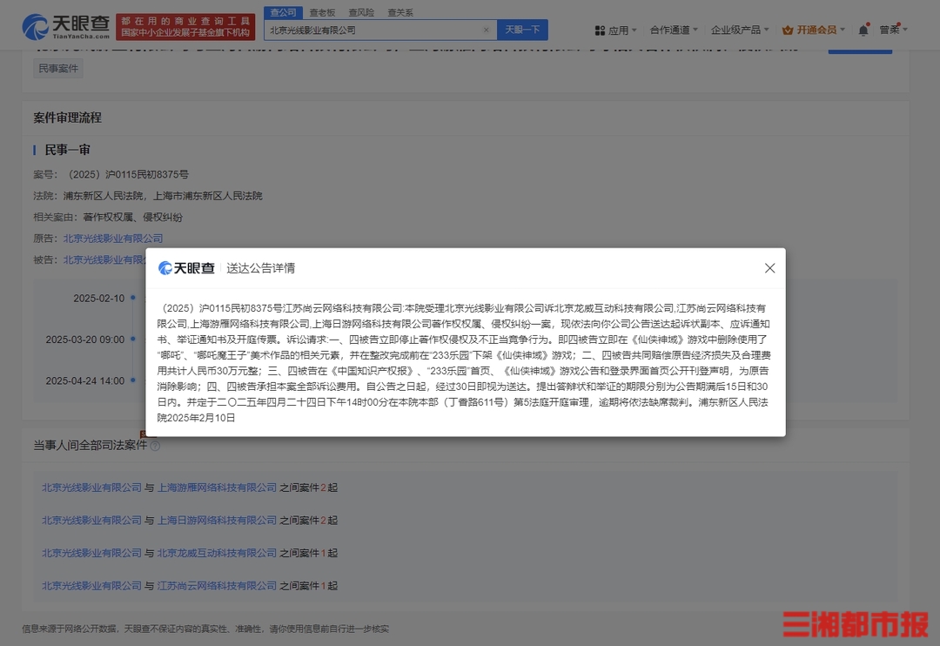Screen dimensions: 940x646
Task: Click the 民事一审 section heading
Action: point(67,150)
